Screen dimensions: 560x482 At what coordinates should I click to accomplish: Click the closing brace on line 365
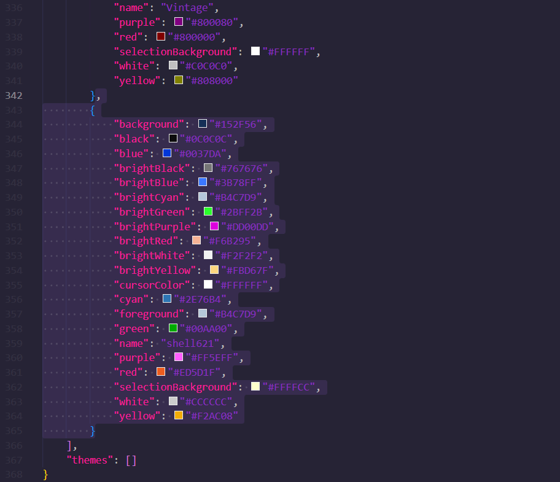(x=93, y=430)
